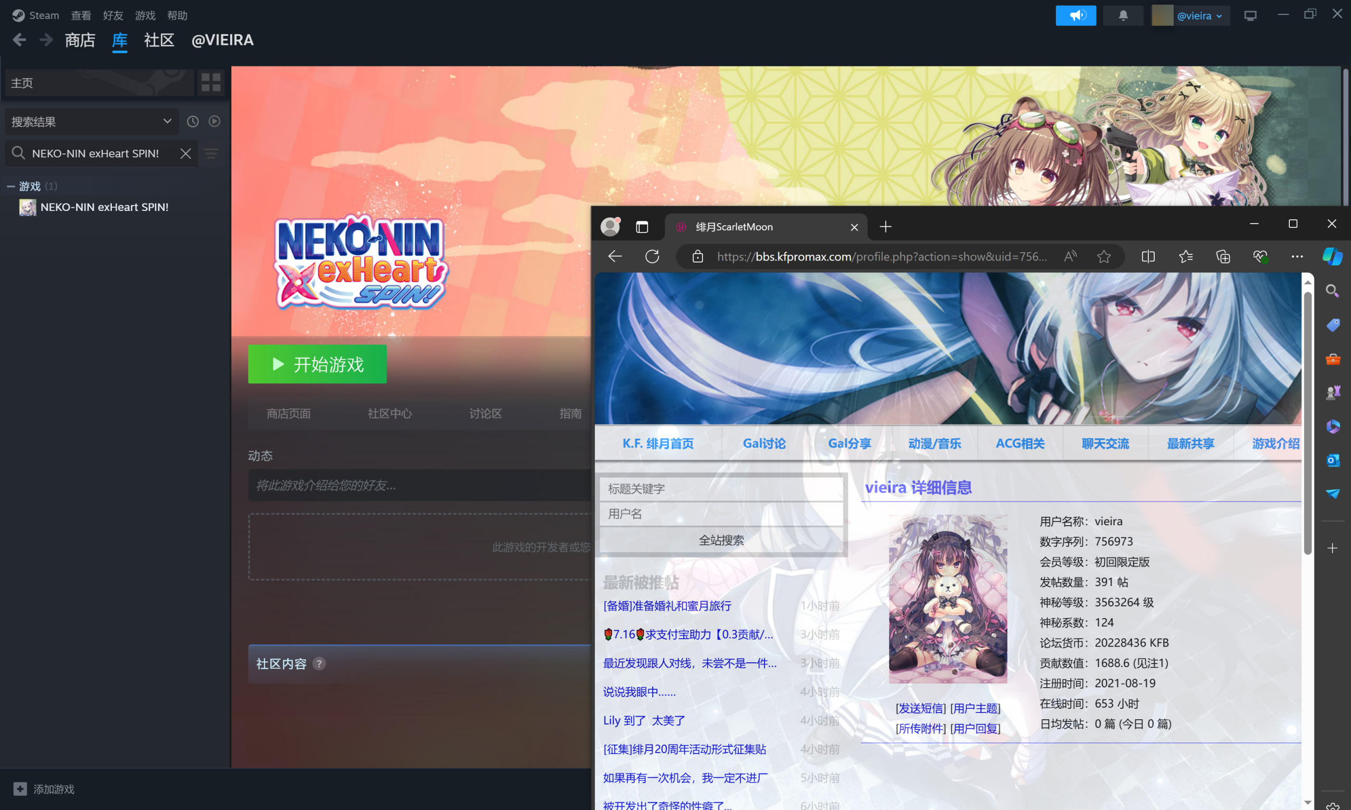
Task: Toggle ready-to-play filter icon
Action: click(215, 121)
